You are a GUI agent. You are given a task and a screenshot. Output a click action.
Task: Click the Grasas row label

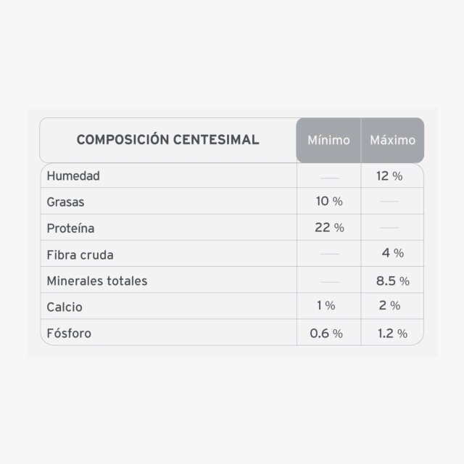(65, 202)
